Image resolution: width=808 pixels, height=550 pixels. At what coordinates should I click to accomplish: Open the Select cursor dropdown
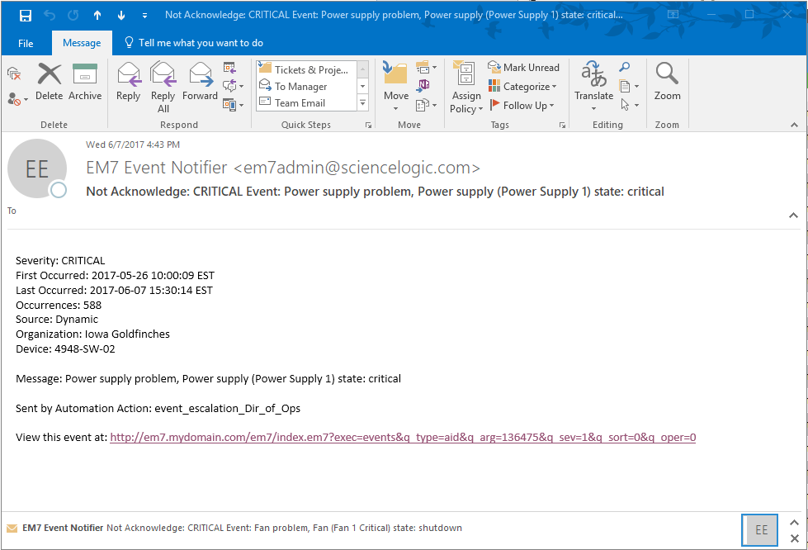coord(629,105)
